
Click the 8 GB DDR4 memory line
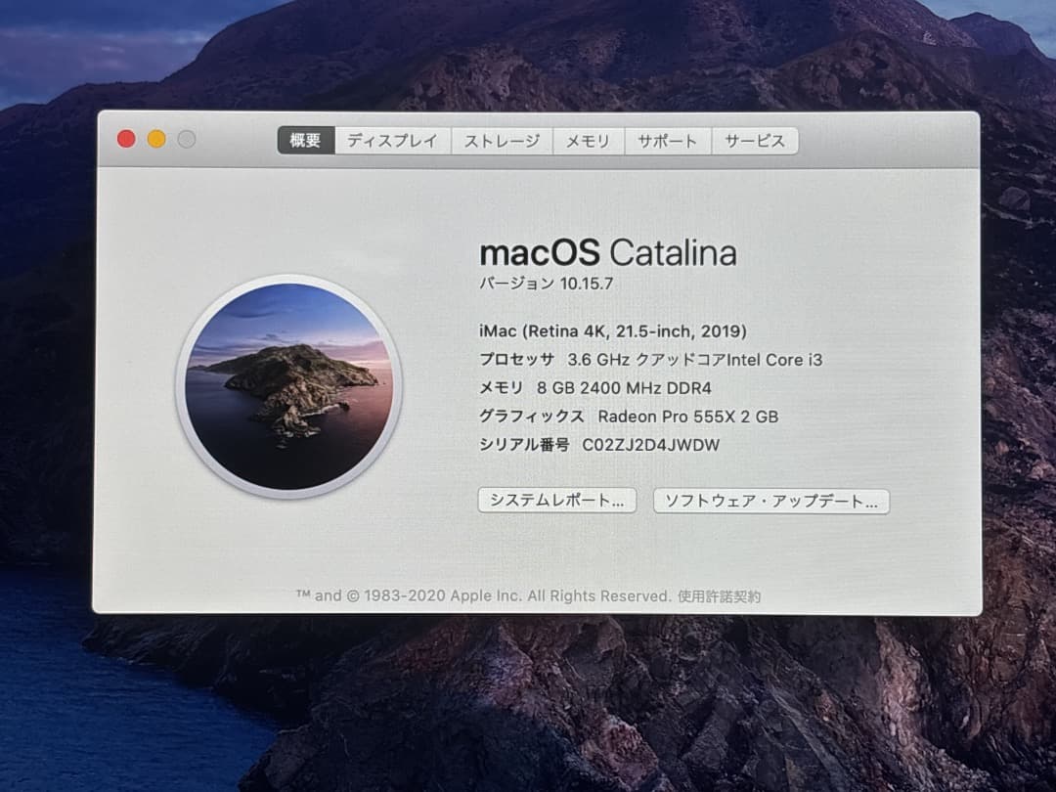(595, 387)
